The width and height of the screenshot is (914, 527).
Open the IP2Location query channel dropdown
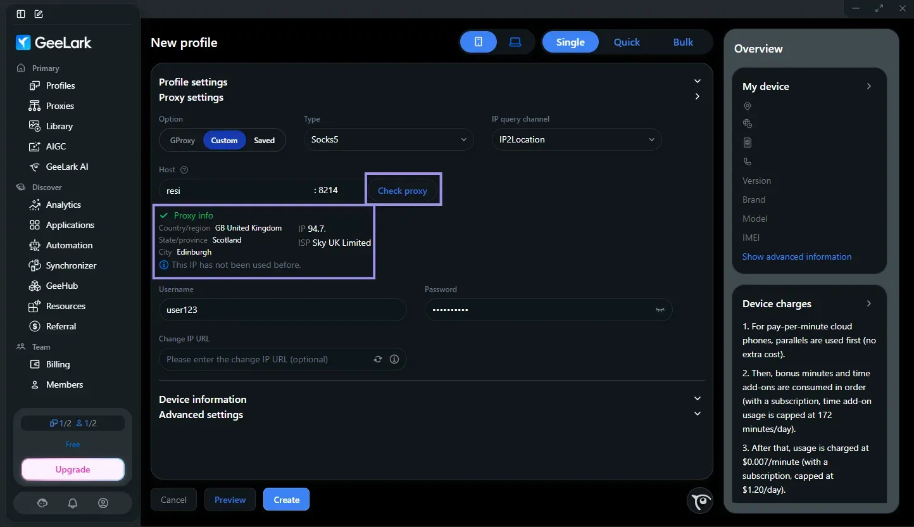pyautogui.click(x=576, y=139)
